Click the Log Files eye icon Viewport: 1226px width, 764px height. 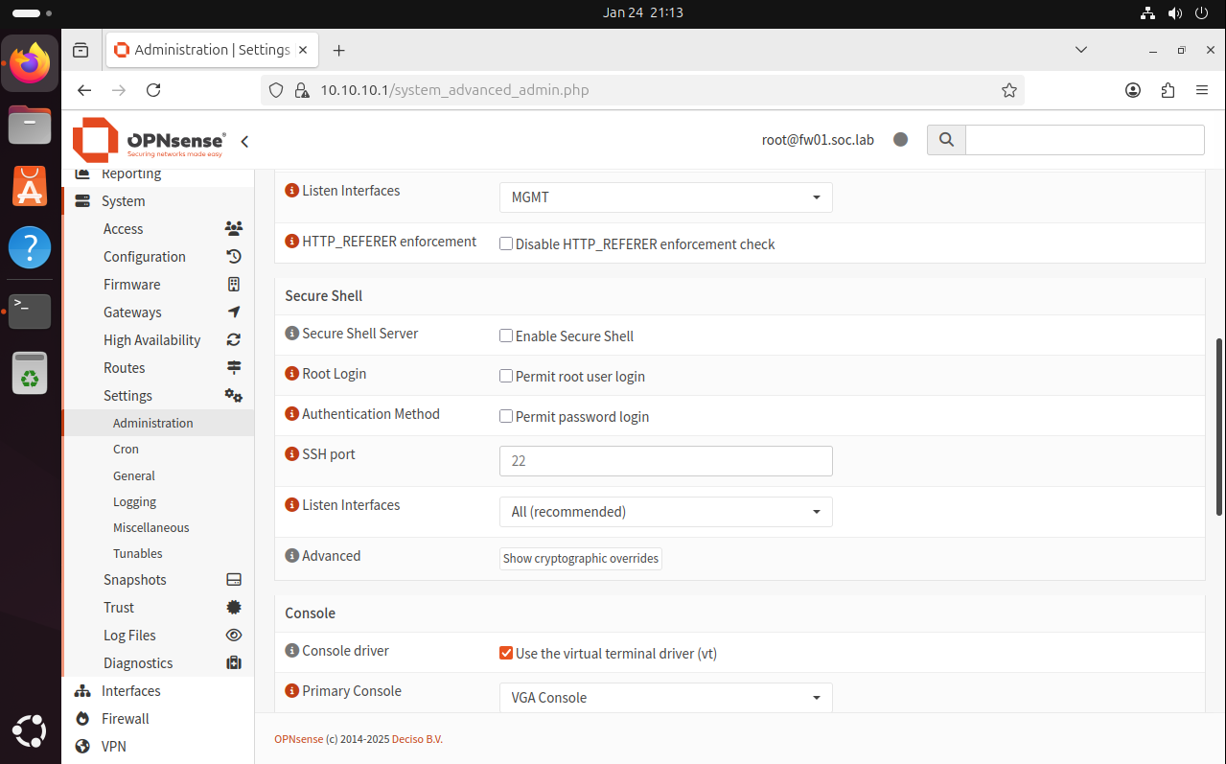[x=233, y=635]
